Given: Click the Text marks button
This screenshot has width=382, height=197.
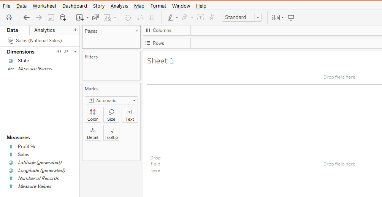Looking at the screenshot, I should point(130,115).
